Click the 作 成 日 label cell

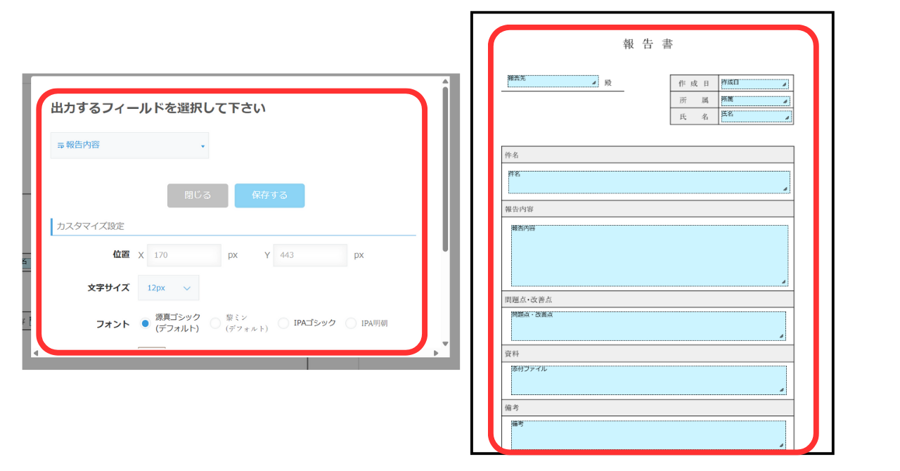pyautogui.click(x=695, y=84)
